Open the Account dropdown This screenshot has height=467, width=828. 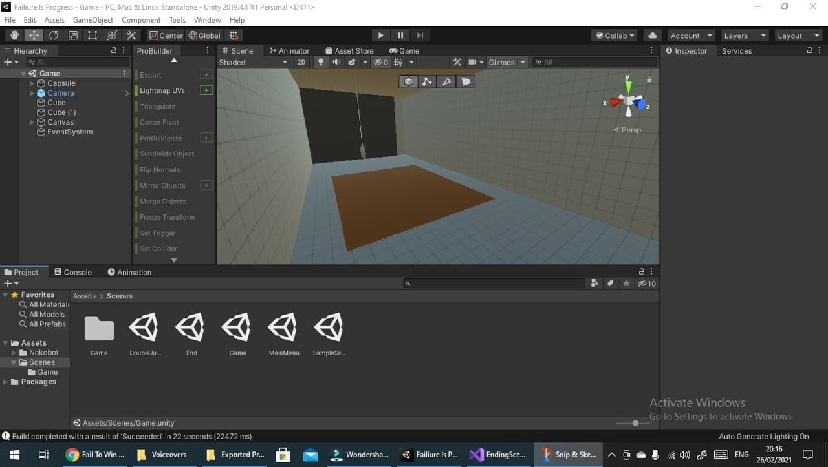(691, 36)
